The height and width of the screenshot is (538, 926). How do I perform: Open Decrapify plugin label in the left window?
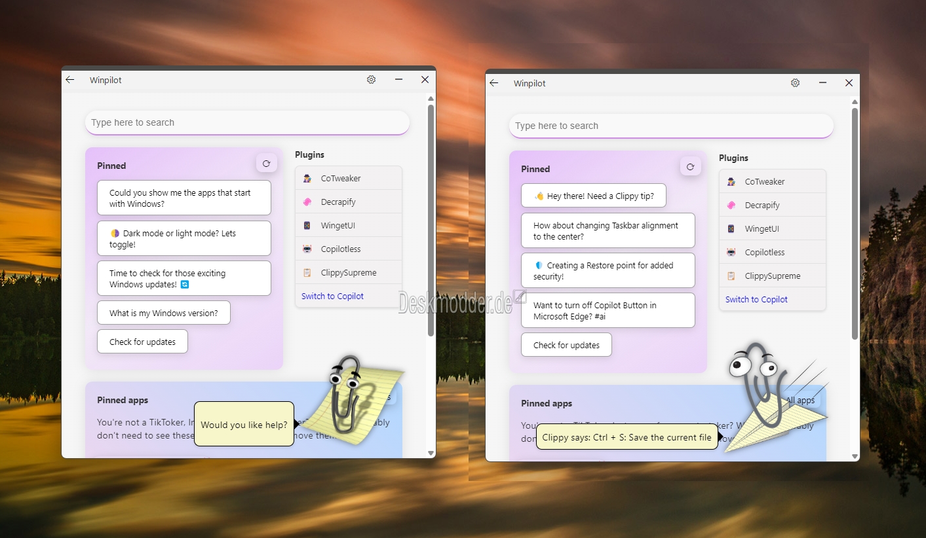(x=338, y=202)
